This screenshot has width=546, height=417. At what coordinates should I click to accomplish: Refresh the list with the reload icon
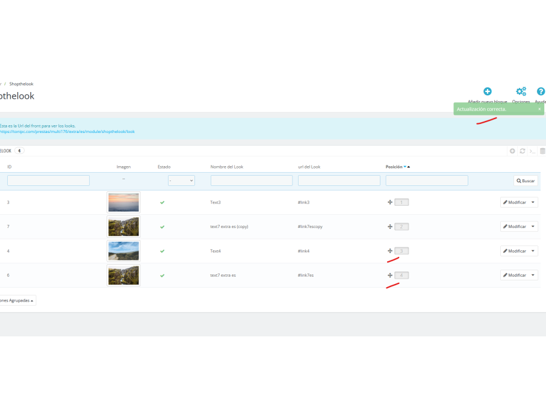(523, 151)
